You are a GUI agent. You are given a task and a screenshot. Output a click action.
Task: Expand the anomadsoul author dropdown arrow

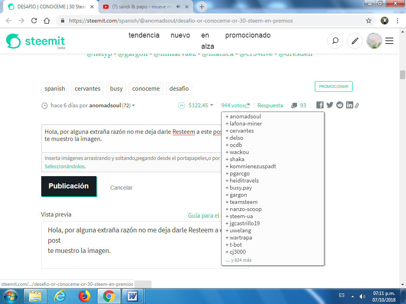point(134,105)
